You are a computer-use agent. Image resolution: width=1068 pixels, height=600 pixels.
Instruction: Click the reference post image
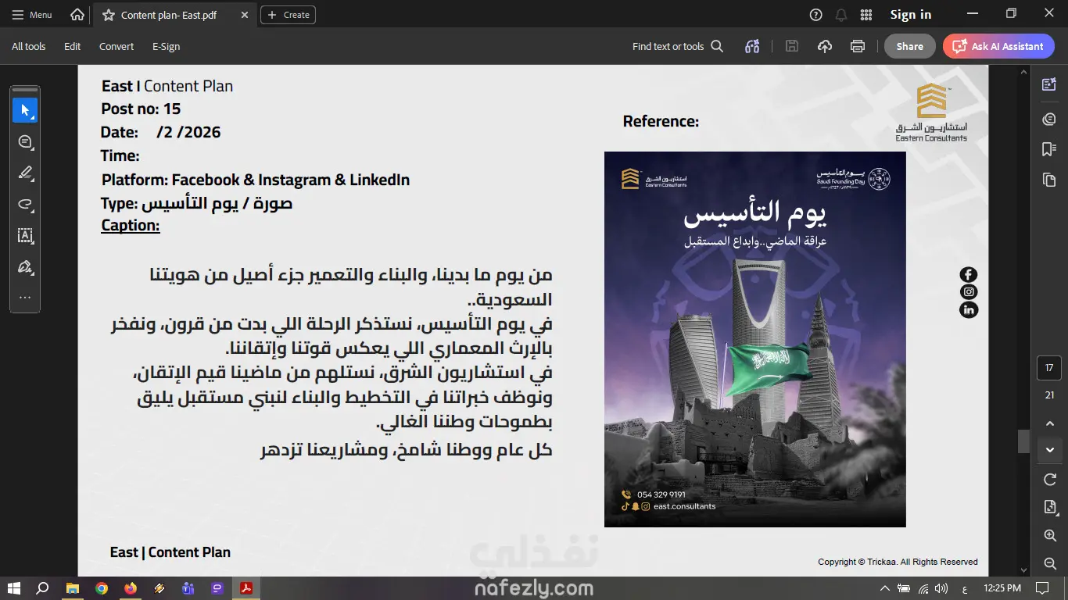(x=754, y=339)
